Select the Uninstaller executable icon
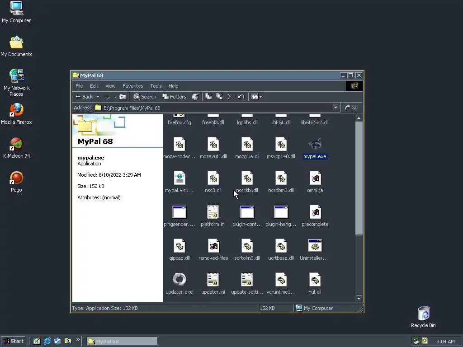Image resolution: width=463 pixels, height=347 pixels. [x=315, y=245]
